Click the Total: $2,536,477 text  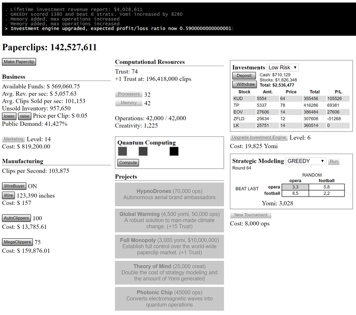277,85
